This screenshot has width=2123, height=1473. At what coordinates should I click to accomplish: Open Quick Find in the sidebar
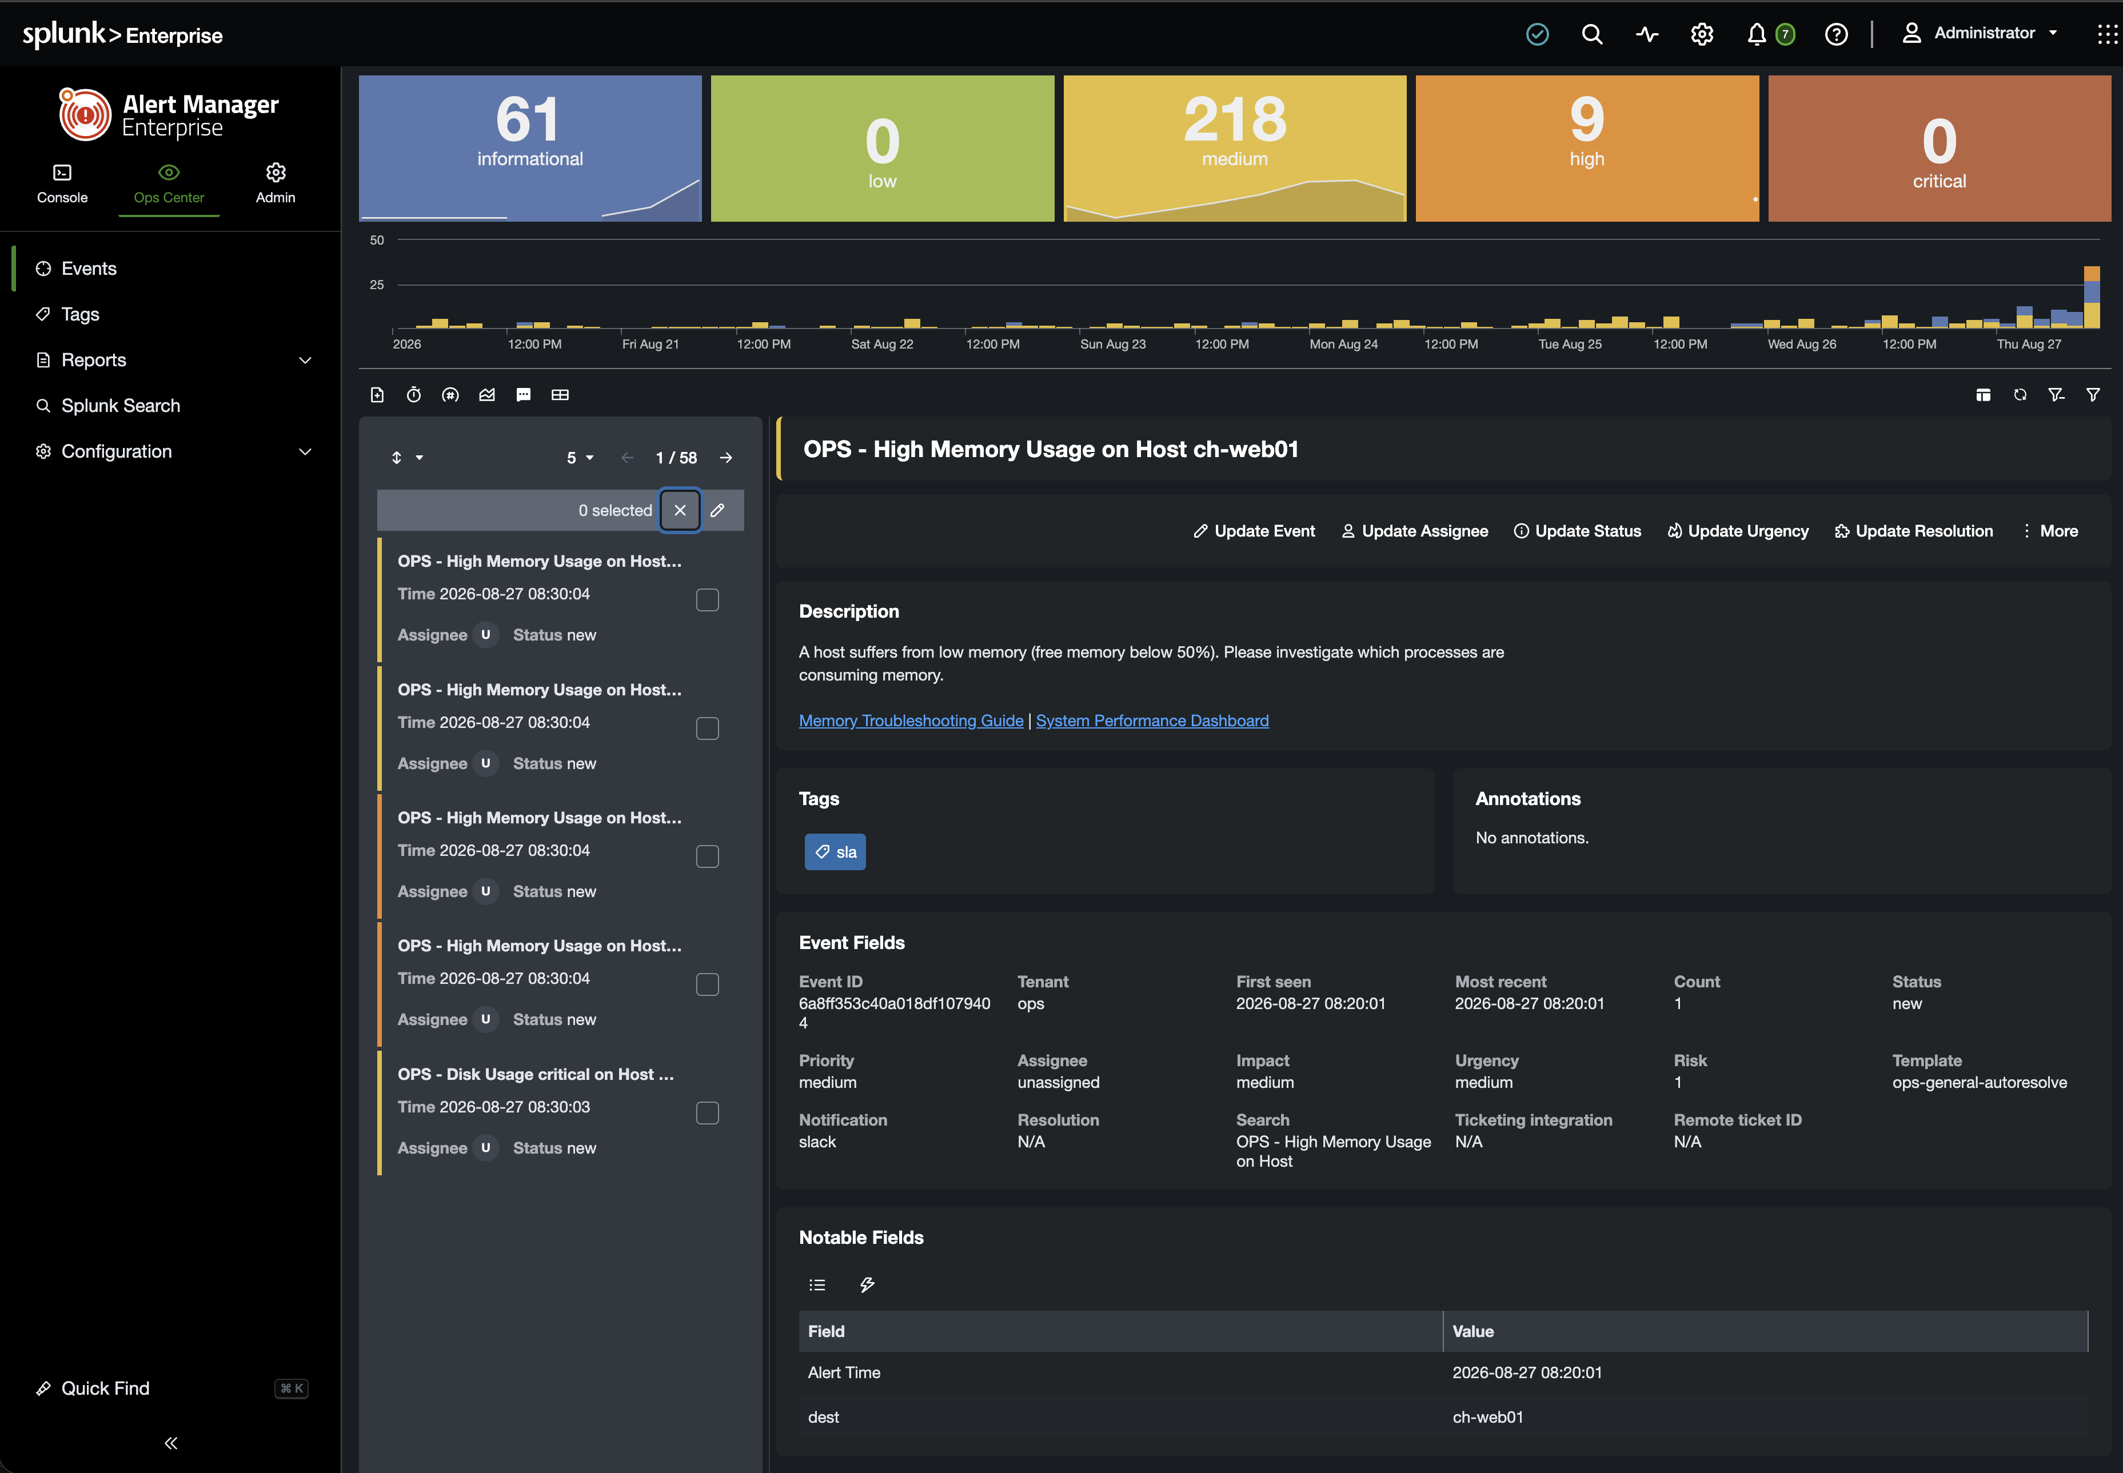coord(171,1388)
